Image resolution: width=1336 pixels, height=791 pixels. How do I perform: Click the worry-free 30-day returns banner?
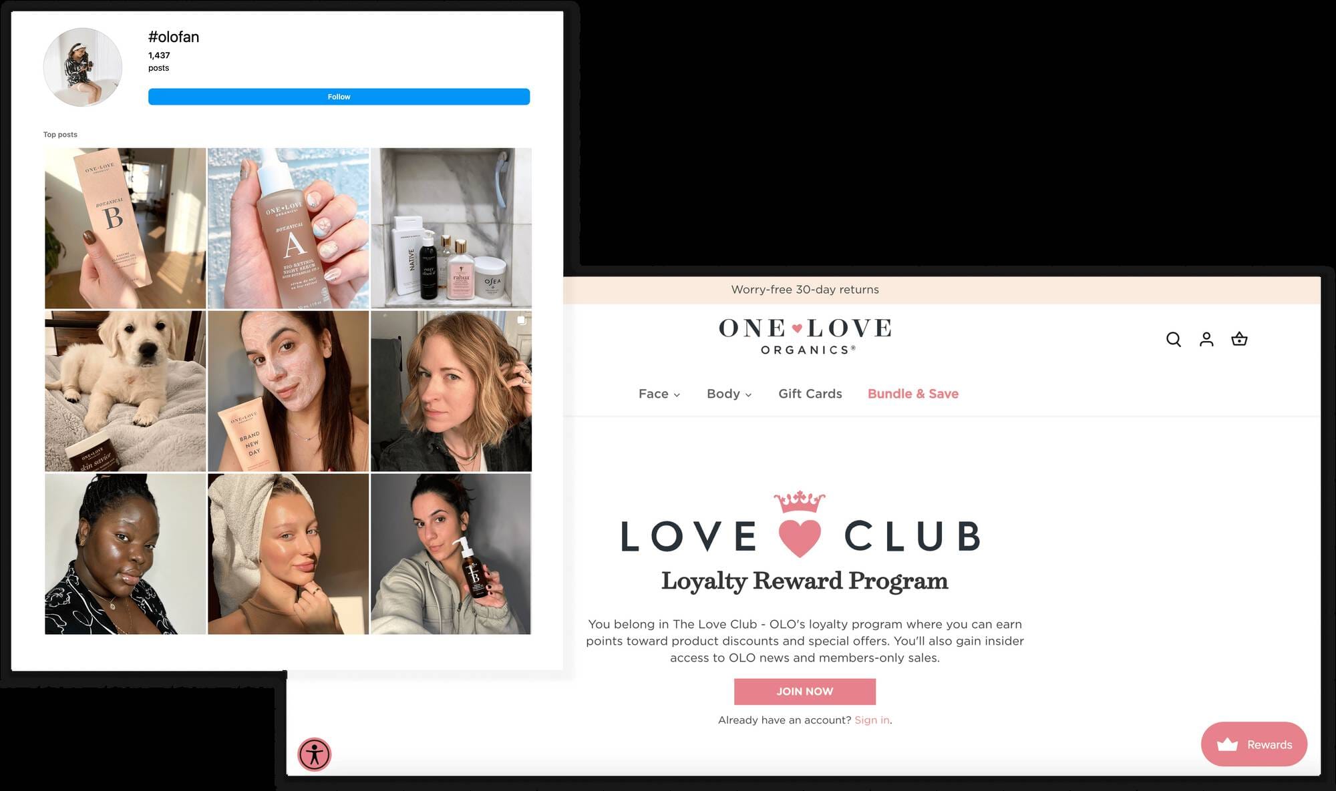click(x=805, y=289)
